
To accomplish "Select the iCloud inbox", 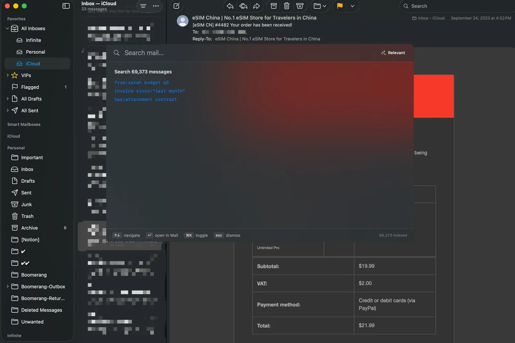I will click(37, 64).
